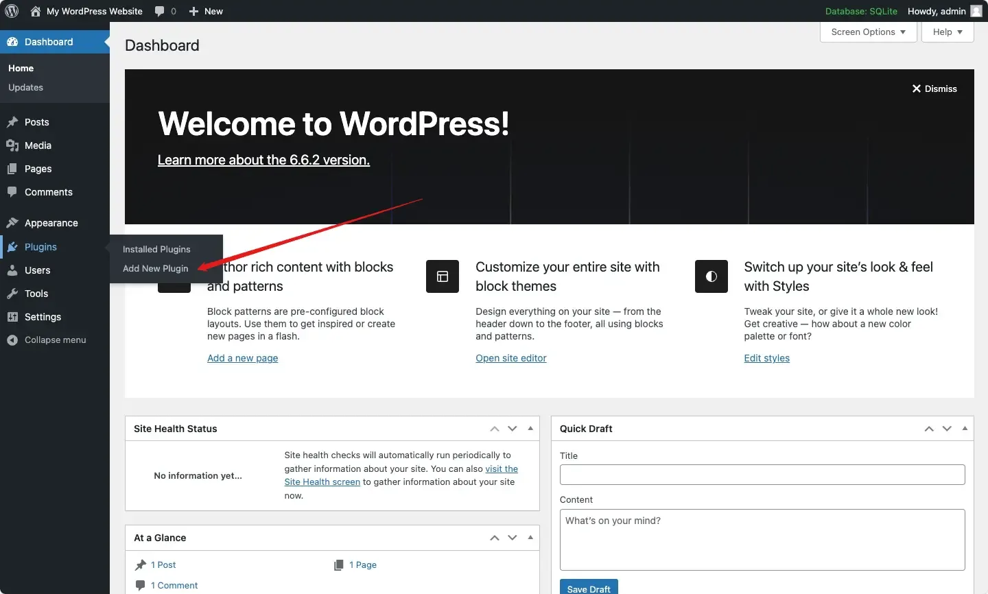Select Installed Plugins from the Plugins submenu

coord(156,249)
